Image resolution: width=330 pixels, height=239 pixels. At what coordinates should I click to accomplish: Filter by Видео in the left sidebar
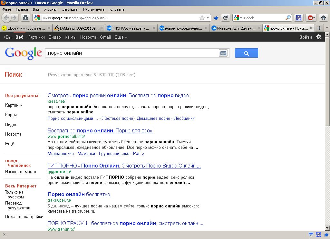[x=11, y=125]
